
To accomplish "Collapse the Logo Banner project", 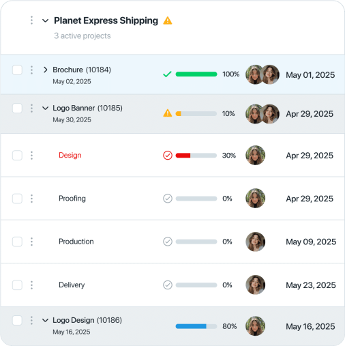I will pyautogui.click(x=46, y=108).
